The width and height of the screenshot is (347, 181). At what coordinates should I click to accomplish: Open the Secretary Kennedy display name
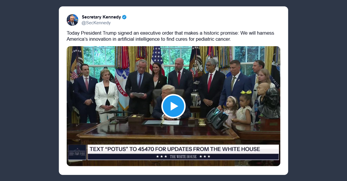pyautogui.click(x=101, y=17)
